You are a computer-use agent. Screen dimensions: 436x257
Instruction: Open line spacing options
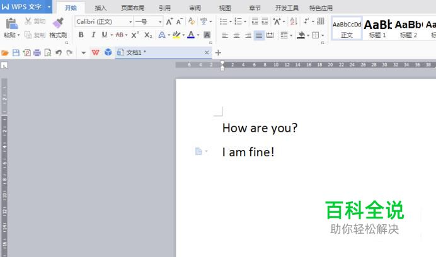286,35
